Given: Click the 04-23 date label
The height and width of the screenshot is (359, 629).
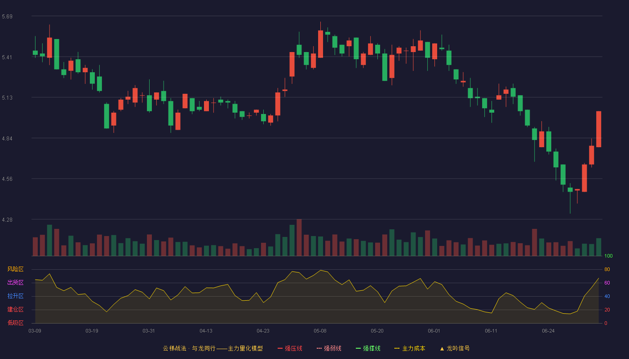Looking at the screenshot, I should [263, 331].
